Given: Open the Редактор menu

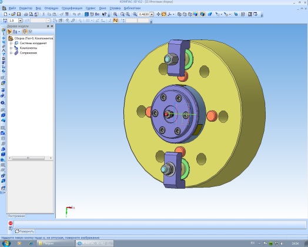Looking at the screenshot, I should (26, 8).
